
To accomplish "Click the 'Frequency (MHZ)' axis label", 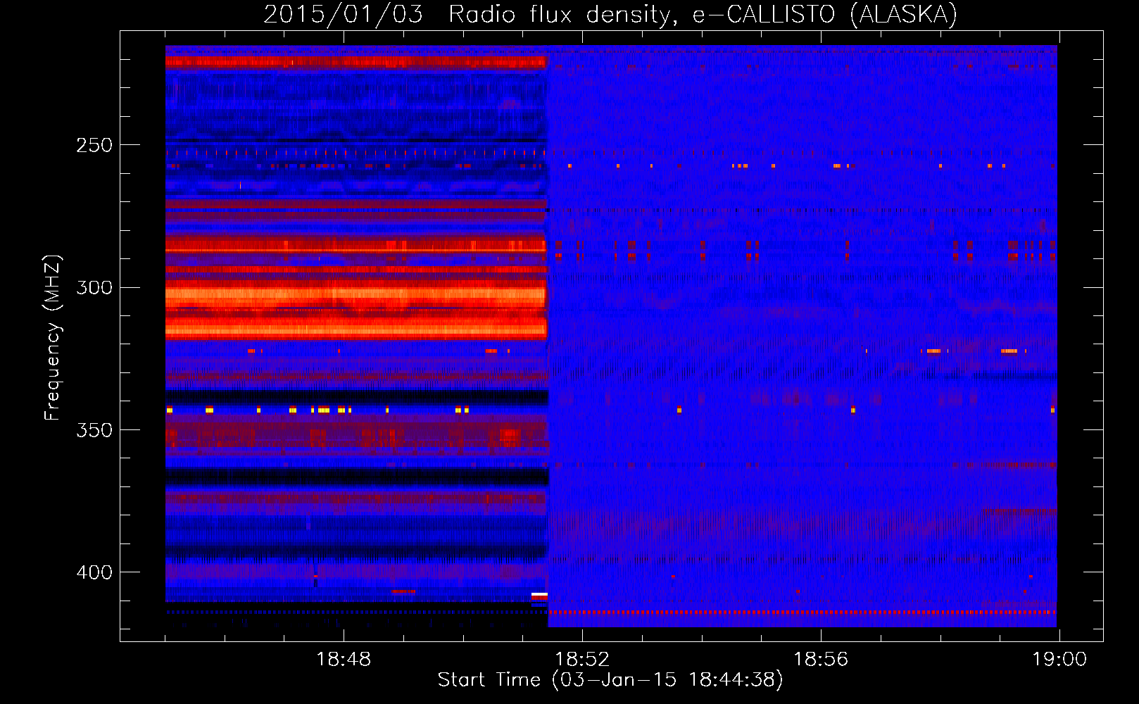I will (x=53, y=338).
